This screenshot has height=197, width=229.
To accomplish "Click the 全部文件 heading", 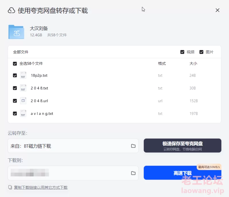I will (x=21, y=52).
